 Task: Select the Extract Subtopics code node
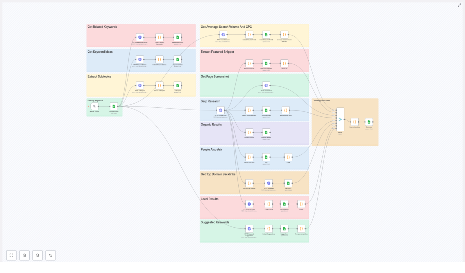point(159,86)
